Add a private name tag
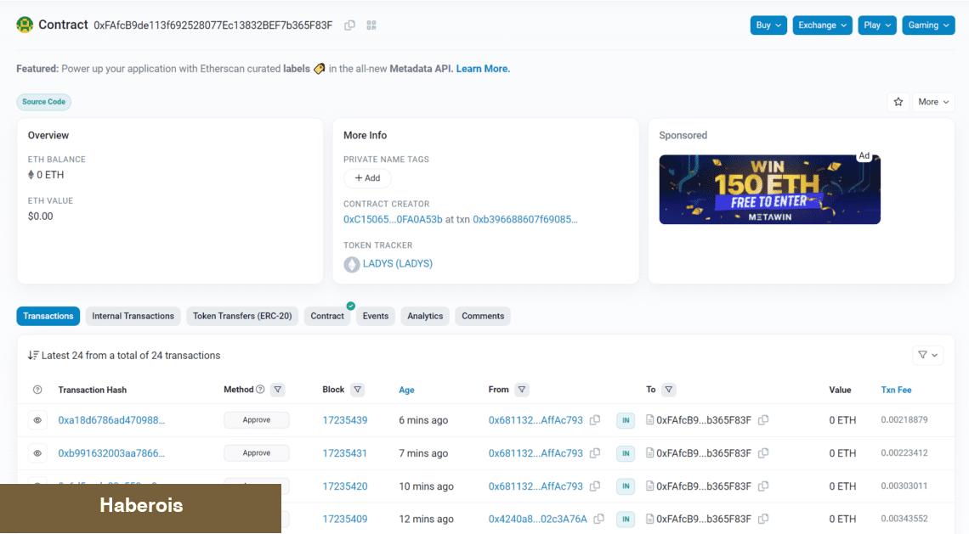Image resolution: width=969 pixels, height=534 pixels. coord(367,178)
